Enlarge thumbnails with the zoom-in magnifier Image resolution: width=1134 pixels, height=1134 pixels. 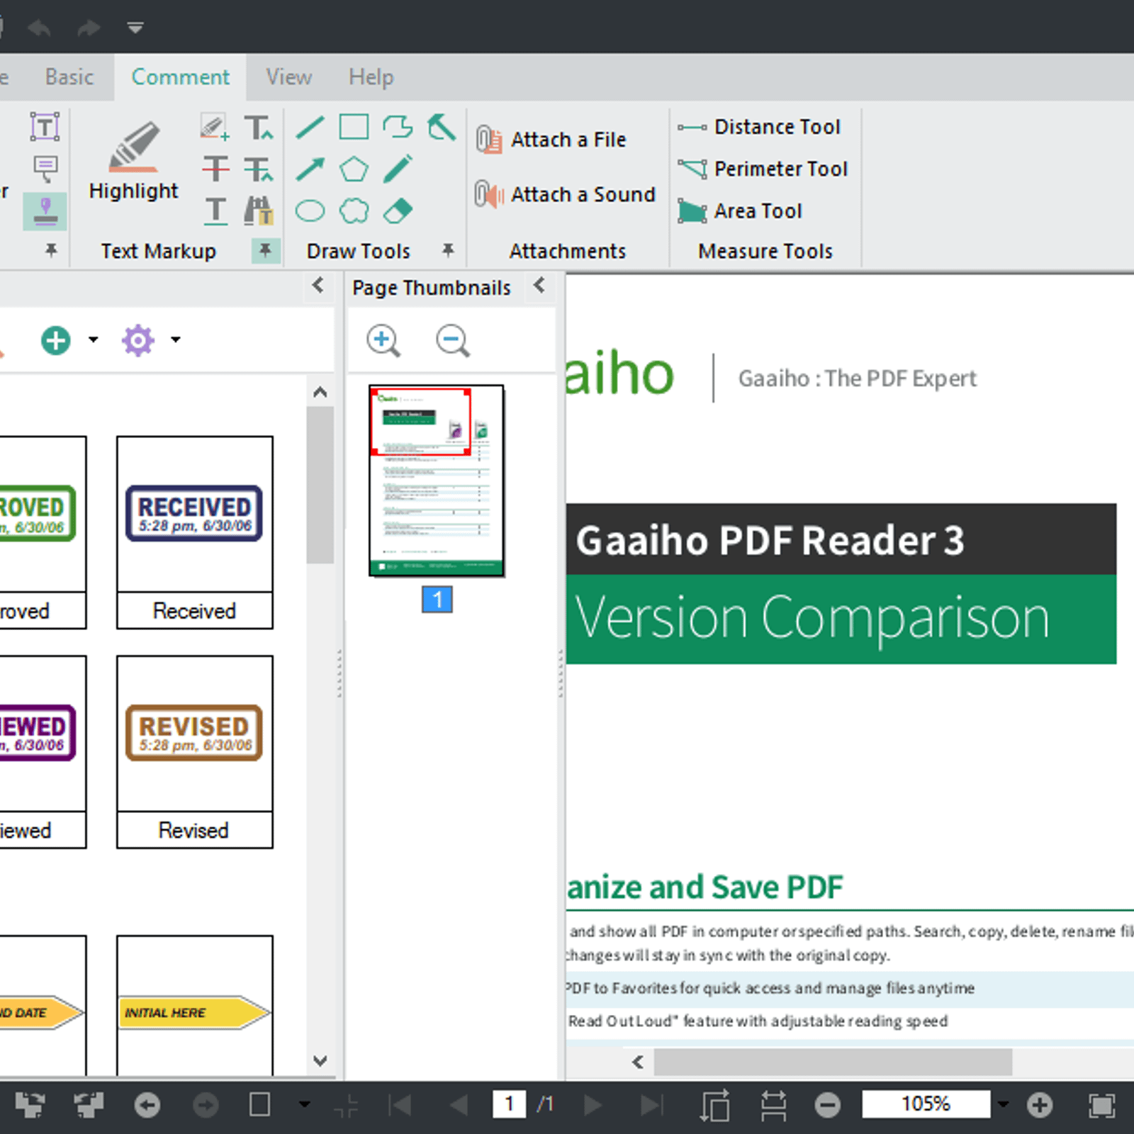[383, 341]
